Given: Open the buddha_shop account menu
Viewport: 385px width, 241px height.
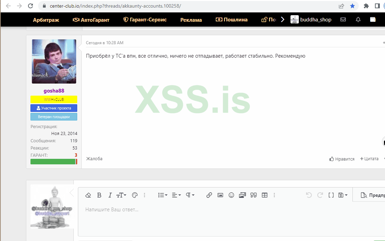Looking at the screenshot, I should (x=311, y=20).
